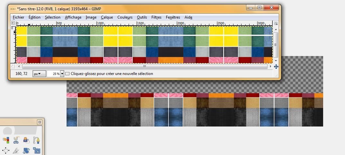
Task: Select the Paths pen tool
Action: [36, 140]
